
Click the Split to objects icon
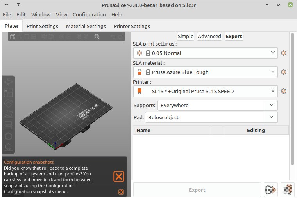point(79,37)
